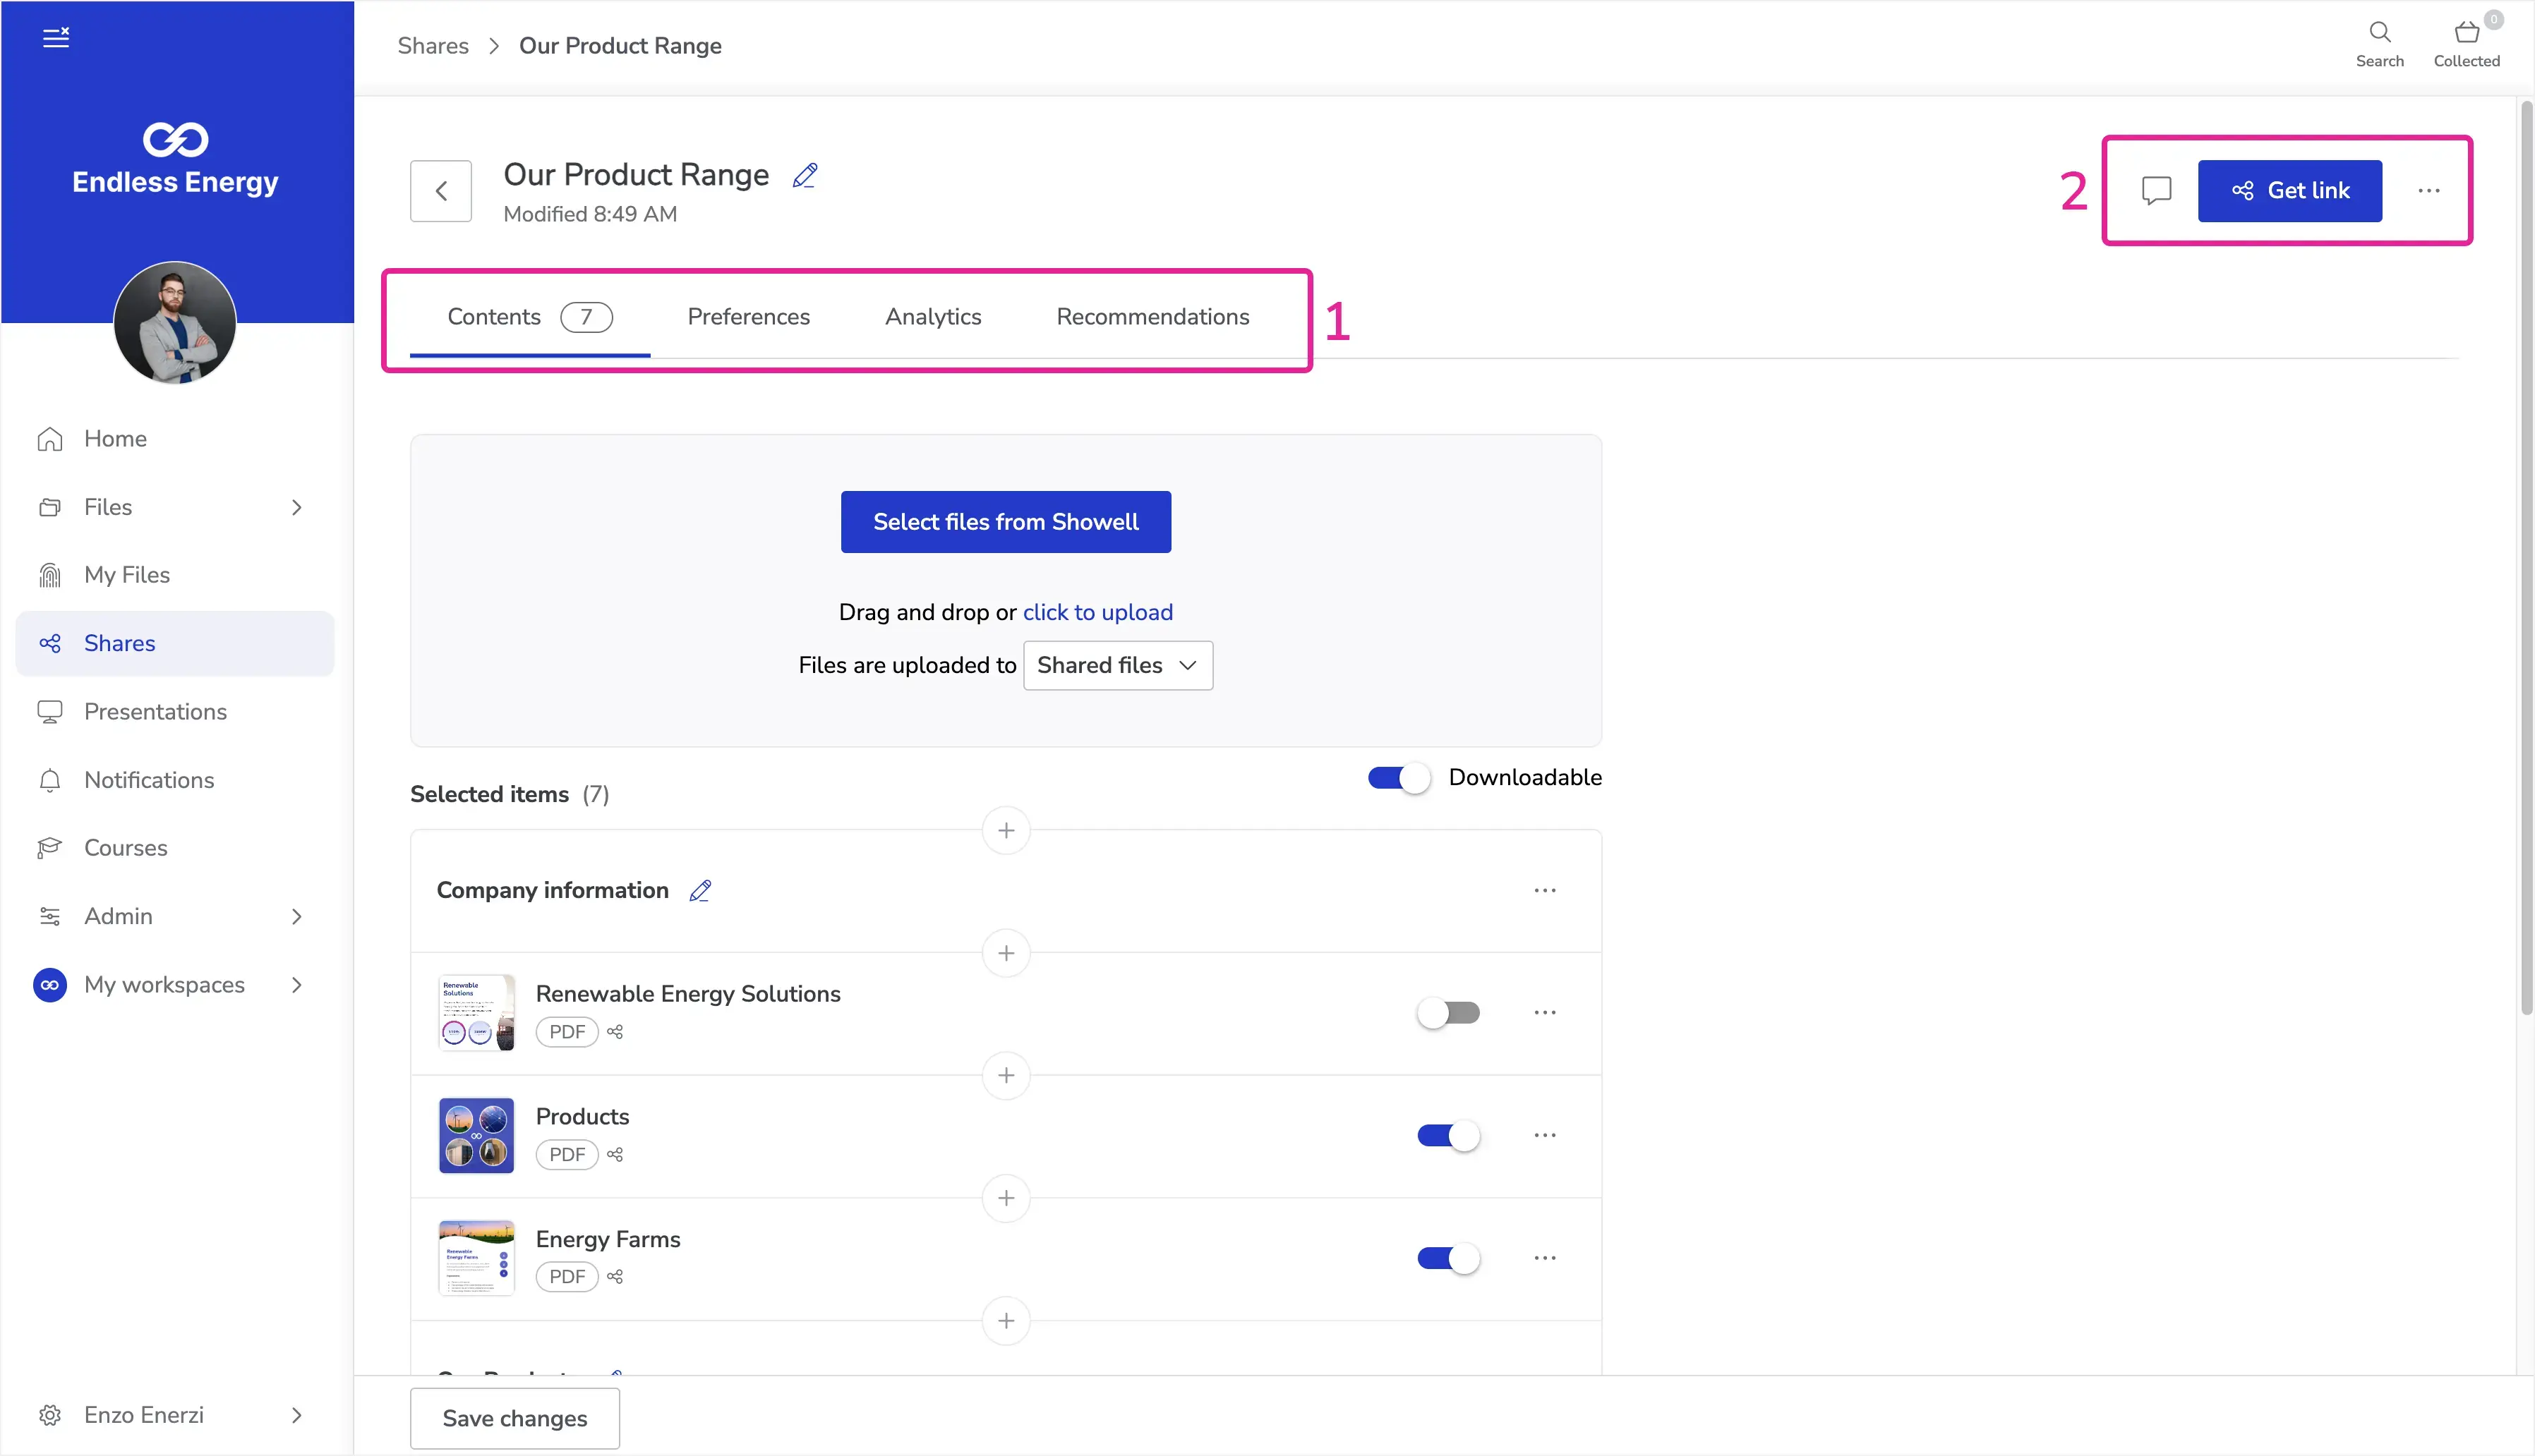The height and width of the screenshot is (1456, 2535).
Task: Click the Notifications bell icon
Action: pyautogui.click(x=50, y=780)
